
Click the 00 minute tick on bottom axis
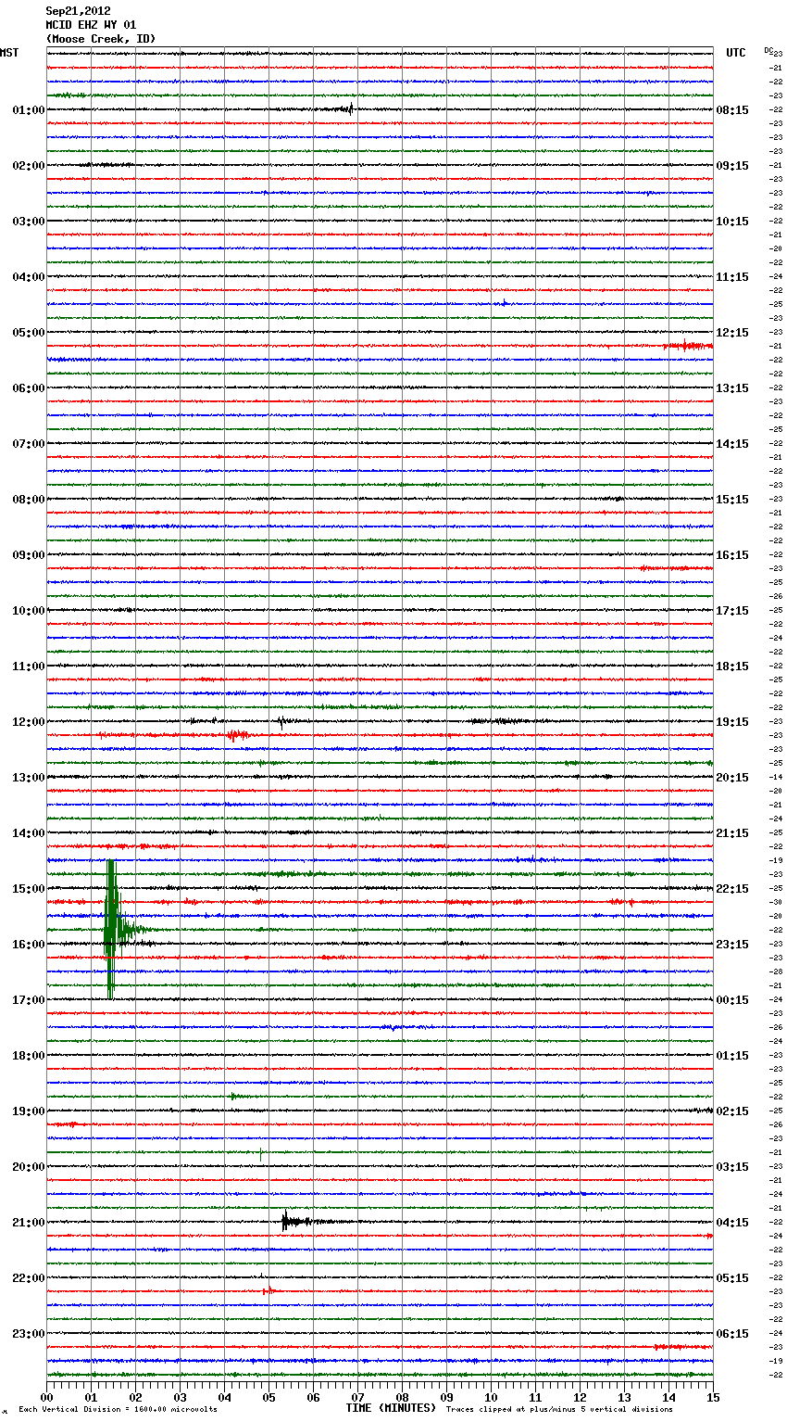(x=47, y=1397)
